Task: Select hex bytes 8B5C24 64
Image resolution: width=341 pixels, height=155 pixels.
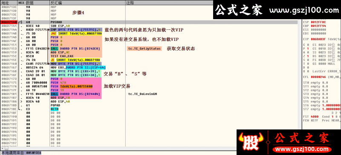Action: tap(34, 67)
